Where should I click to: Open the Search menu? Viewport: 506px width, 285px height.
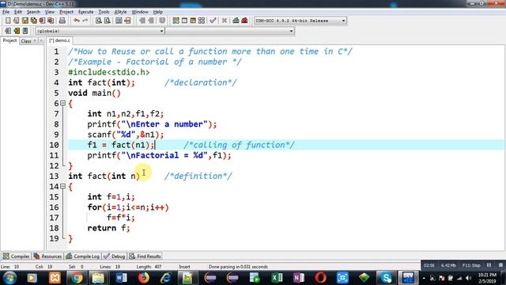coord(33,12)
